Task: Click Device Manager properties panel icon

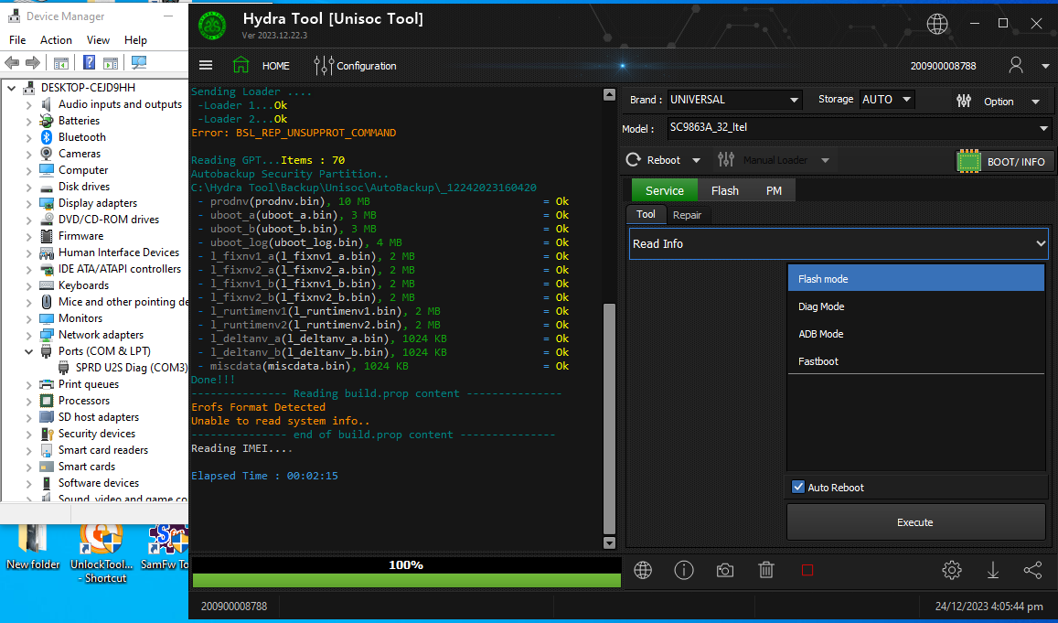Action: [x=111, y=63]
